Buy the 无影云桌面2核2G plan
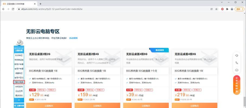The width and height of the screenshot is (246, 108). (x=49, y=106)
